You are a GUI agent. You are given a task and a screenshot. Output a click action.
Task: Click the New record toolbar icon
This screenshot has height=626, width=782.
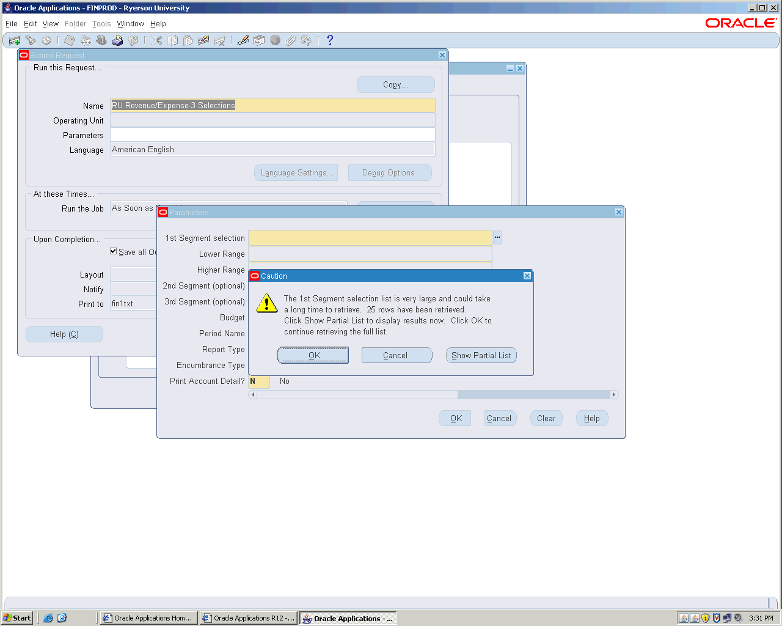pyautogui.click(x=15, y=40)
